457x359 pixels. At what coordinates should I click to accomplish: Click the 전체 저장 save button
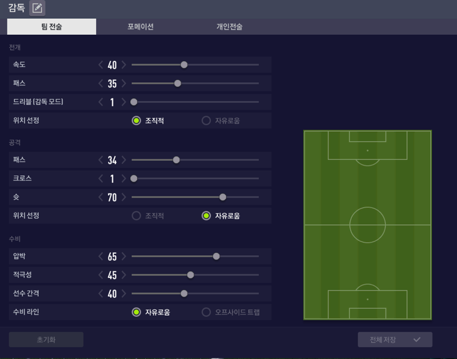pos(395,340)
